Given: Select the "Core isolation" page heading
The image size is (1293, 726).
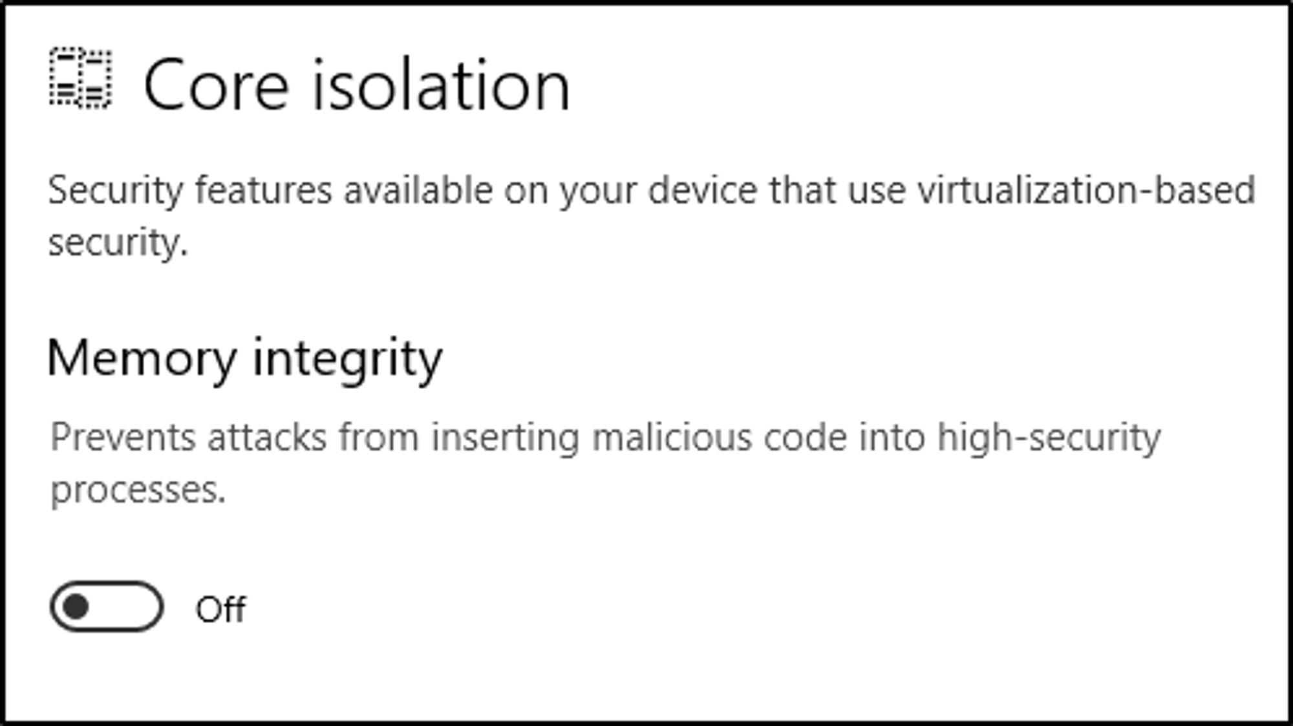Looking at the screenshot, I should (x=356, y=85).
